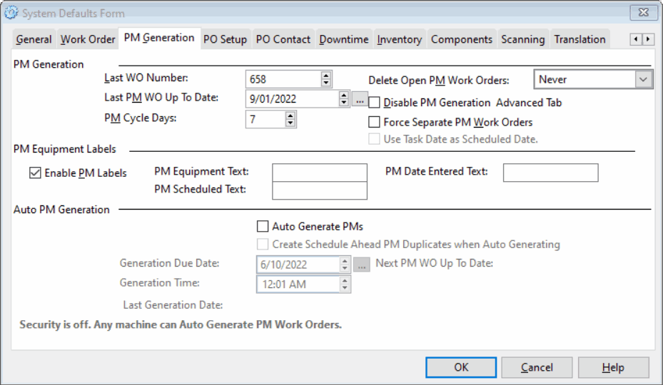
Task: Toggle Use Task Date as Scheduled Date
Action: tap(374, 139)
